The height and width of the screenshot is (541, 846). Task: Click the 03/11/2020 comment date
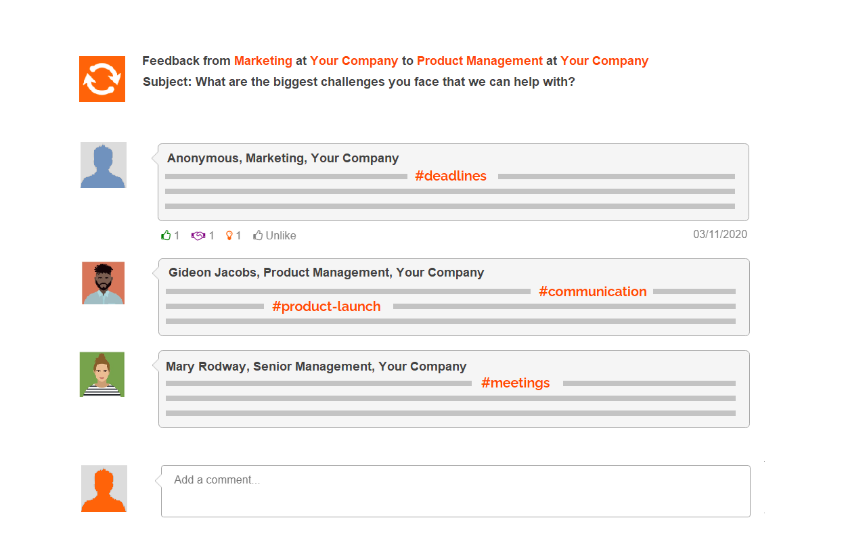720,234
